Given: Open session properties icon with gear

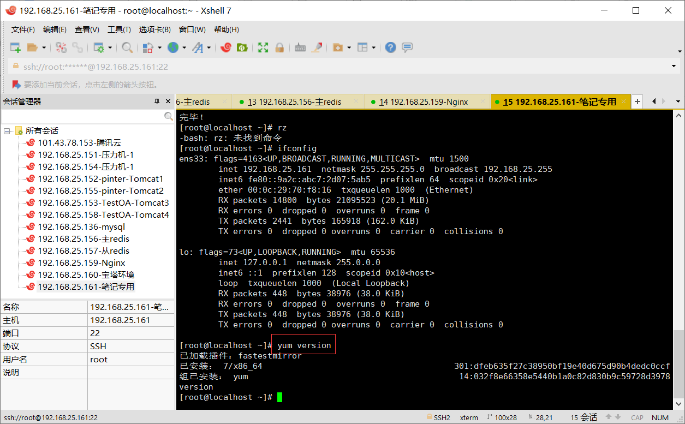Looking at the screenshot, I should [x=99, y=48].
